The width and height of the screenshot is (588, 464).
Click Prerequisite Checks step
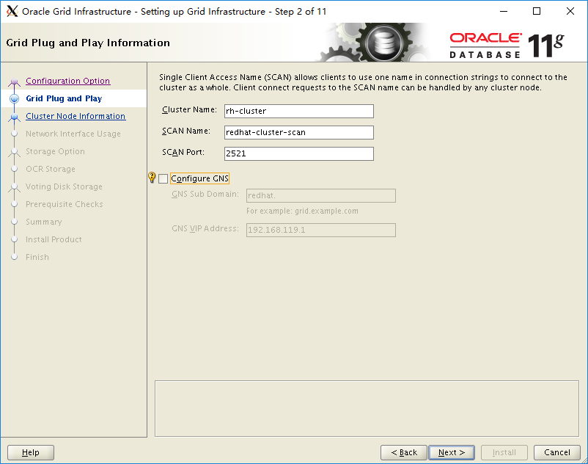pyautogui.click(x=64, y=204)
